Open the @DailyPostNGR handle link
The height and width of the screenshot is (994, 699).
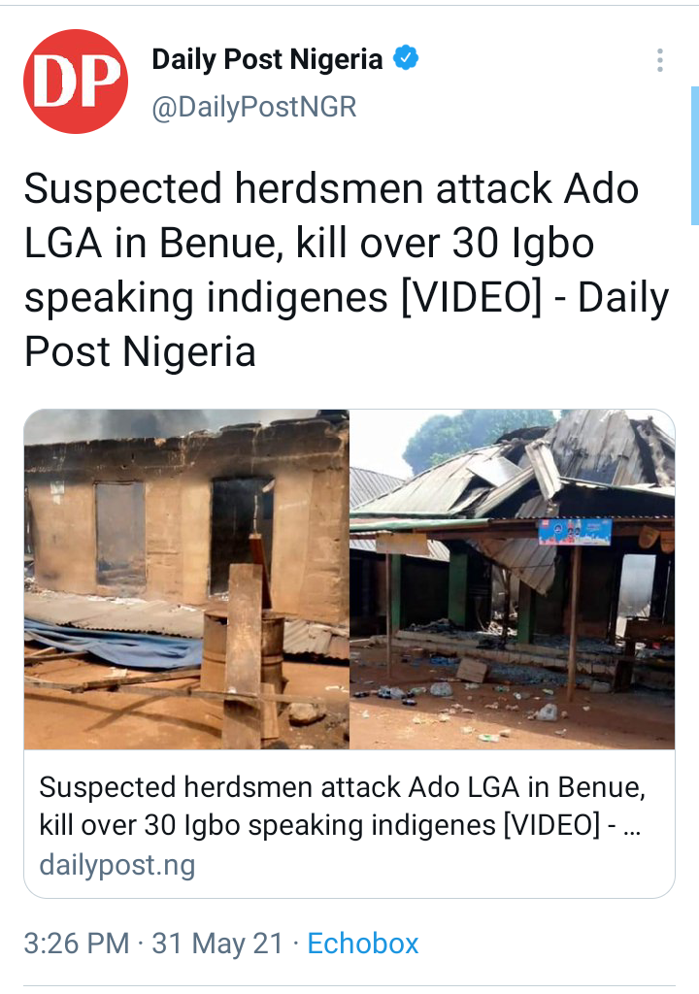point(253,107)
